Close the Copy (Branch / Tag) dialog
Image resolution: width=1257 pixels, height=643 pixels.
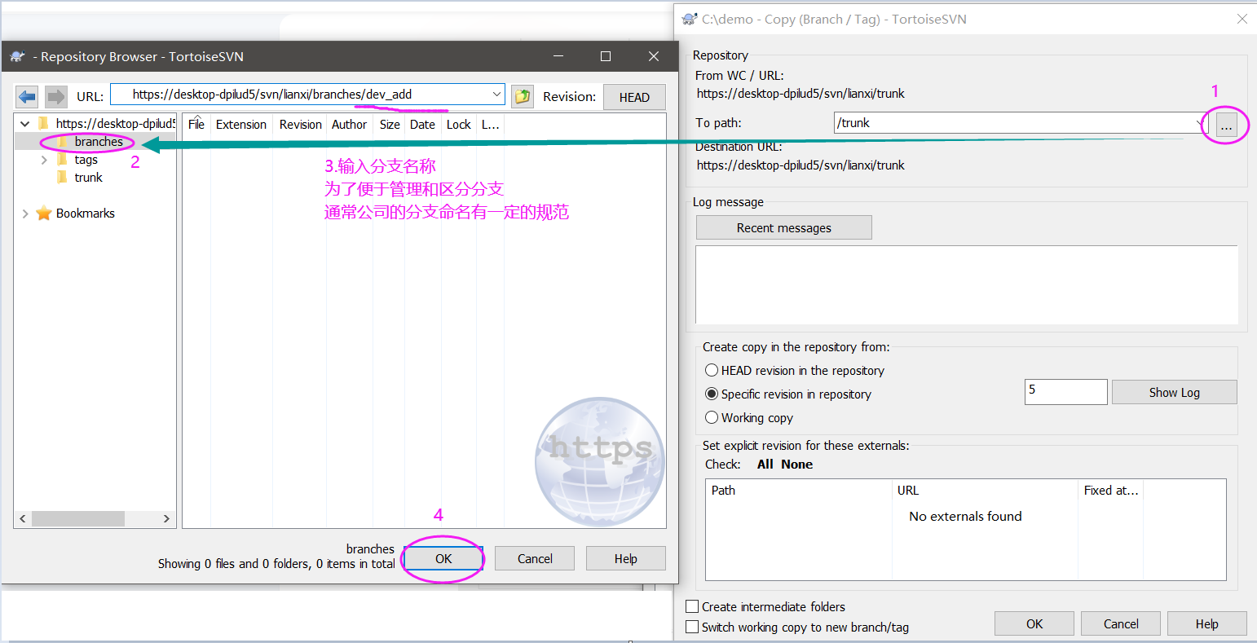1242,19
